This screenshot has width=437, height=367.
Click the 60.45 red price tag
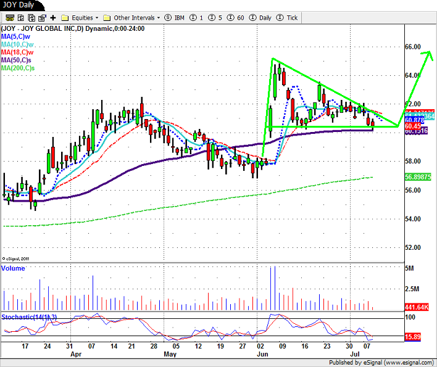413,126
